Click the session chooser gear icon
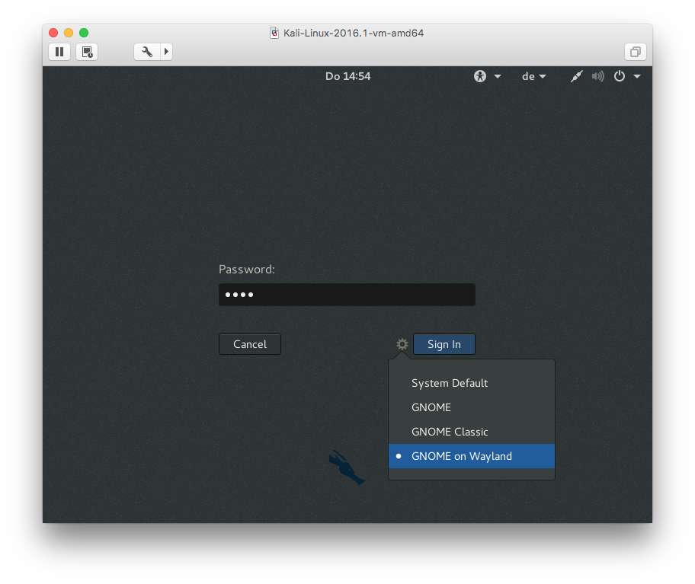The image size is (695, 584). tap(402, 344)
